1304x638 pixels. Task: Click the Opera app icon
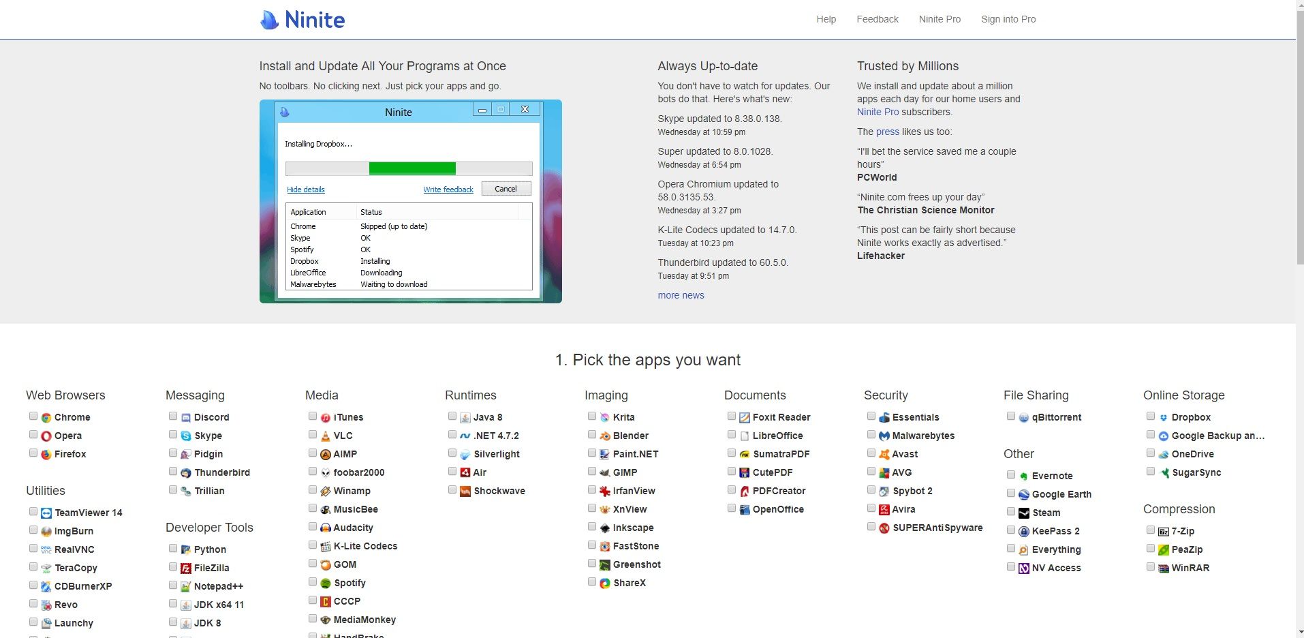46,436
